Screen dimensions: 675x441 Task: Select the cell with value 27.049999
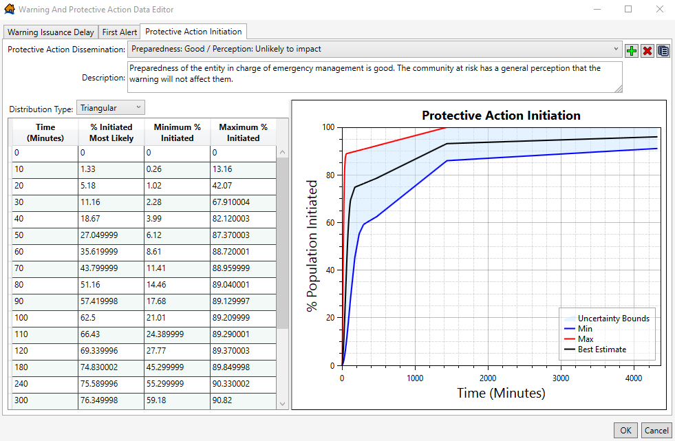click(x=111, y=235)
